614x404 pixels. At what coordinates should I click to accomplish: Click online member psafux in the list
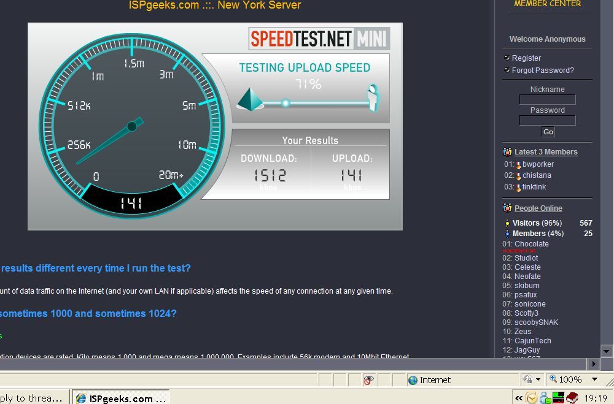click(x=526, y=294)
